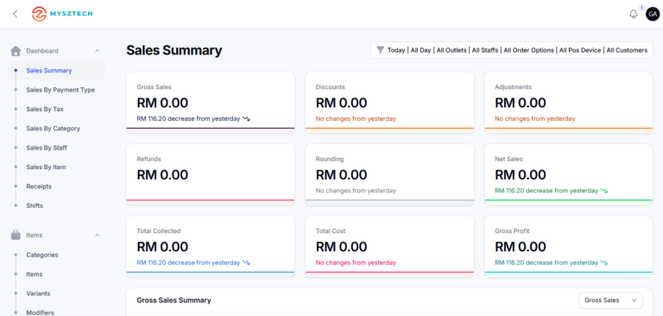The image size is (663, 316).
Task: Open Sales By Staff report
Action: (x=47, y=148)
